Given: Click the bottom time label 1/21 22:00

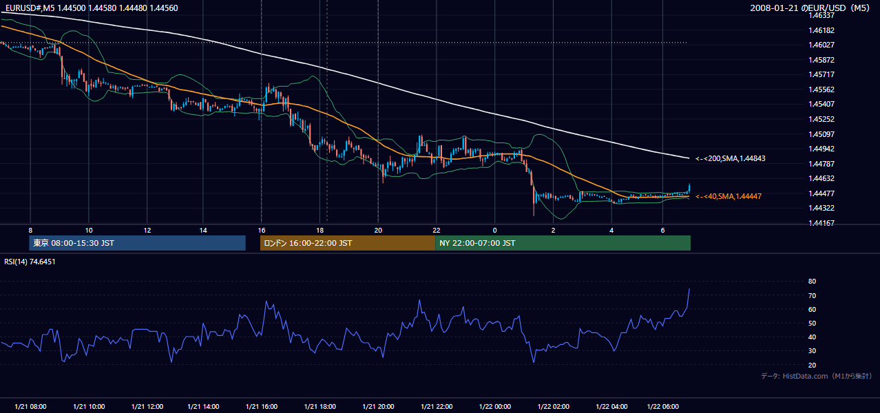Looking at the screenshot, I should pos(437,407).
